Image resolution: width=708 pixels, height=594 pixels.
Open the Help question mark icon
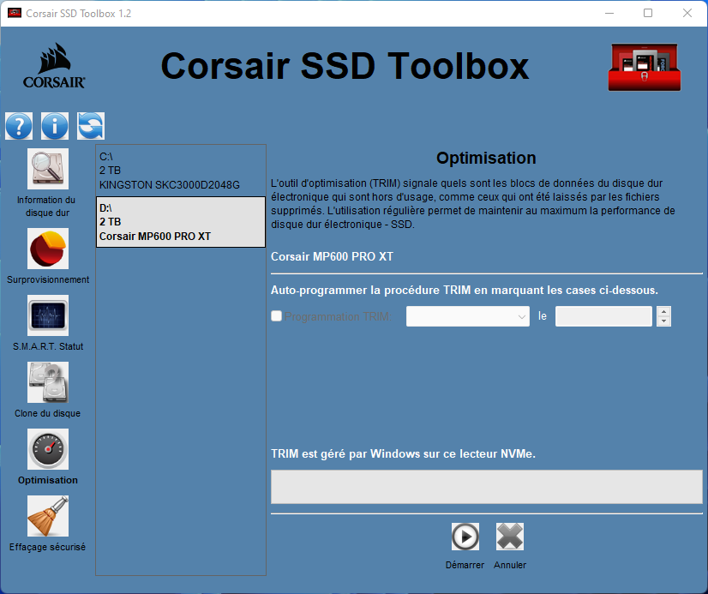19,126
